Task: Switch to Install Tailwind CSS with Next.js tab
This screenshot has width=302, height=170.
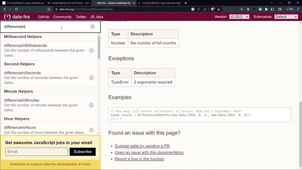Action: (x=68, y=3)
